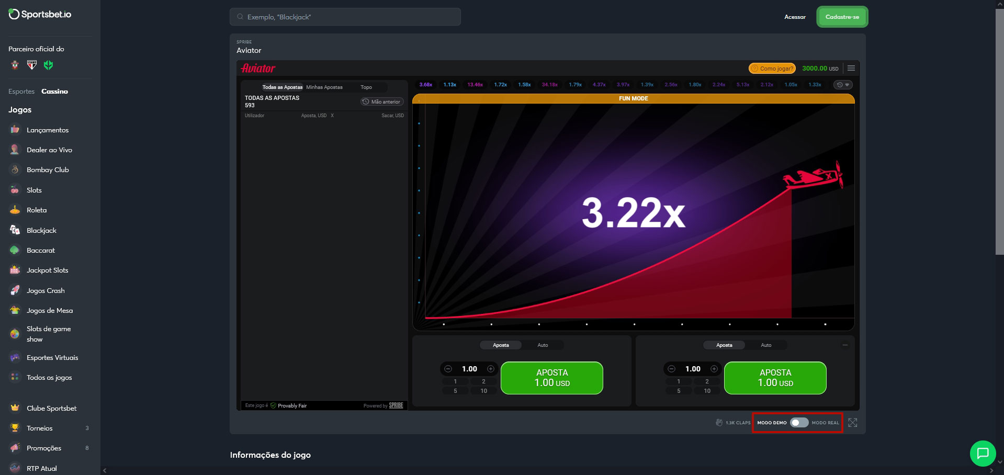Show Mão anterior results
This screenshot has width=1004, height=475.
[x=382, y=101]
